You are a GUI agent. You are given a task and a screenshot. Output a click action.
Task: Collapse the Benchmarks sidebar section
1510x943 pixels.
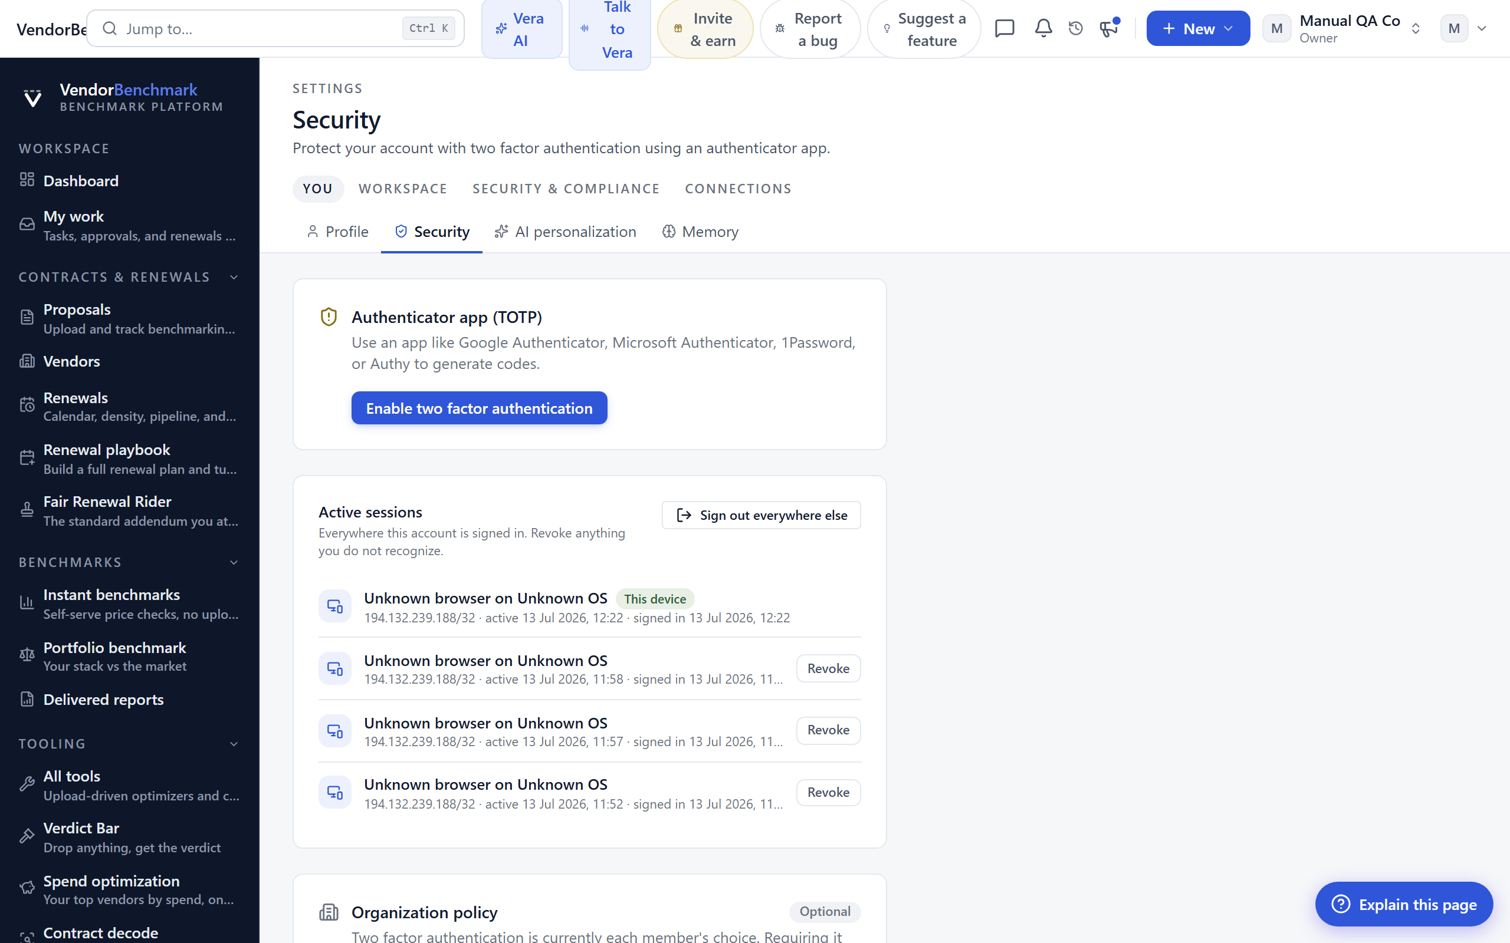click(234, 562)
